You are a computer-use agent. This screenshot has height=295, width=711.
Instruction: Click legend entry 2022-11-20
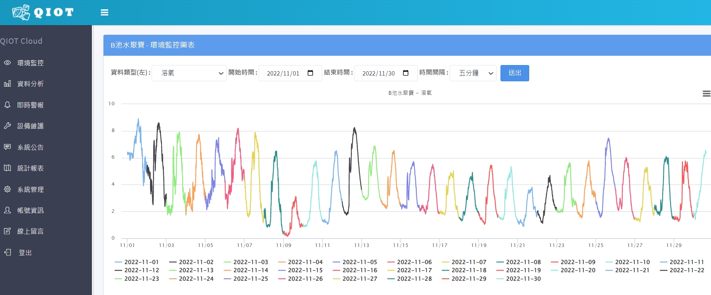point(573,270)
